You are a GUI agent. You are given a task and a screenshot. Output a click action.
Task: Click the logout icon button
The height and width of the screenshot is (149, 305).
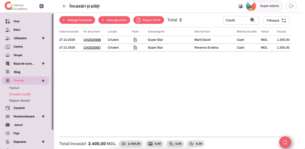tap(291, 6)
